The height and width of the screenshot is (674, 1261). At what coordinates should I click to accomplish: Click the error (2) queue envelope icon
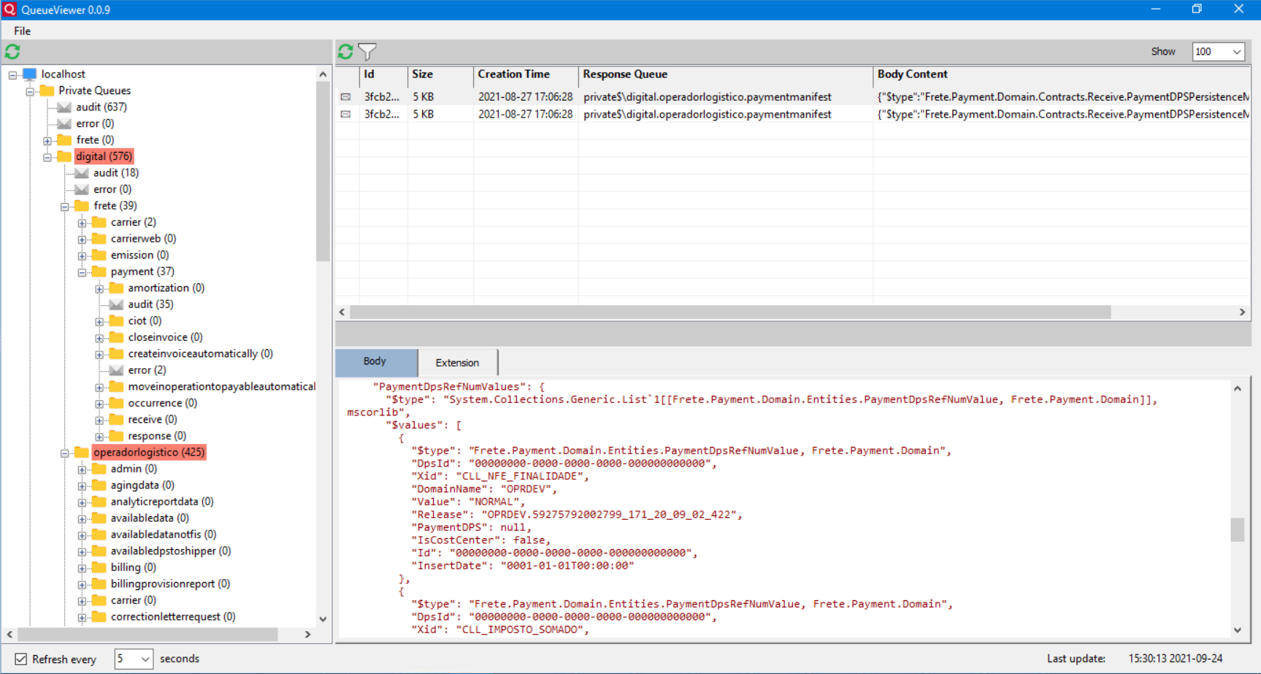(x=116, y=370)
